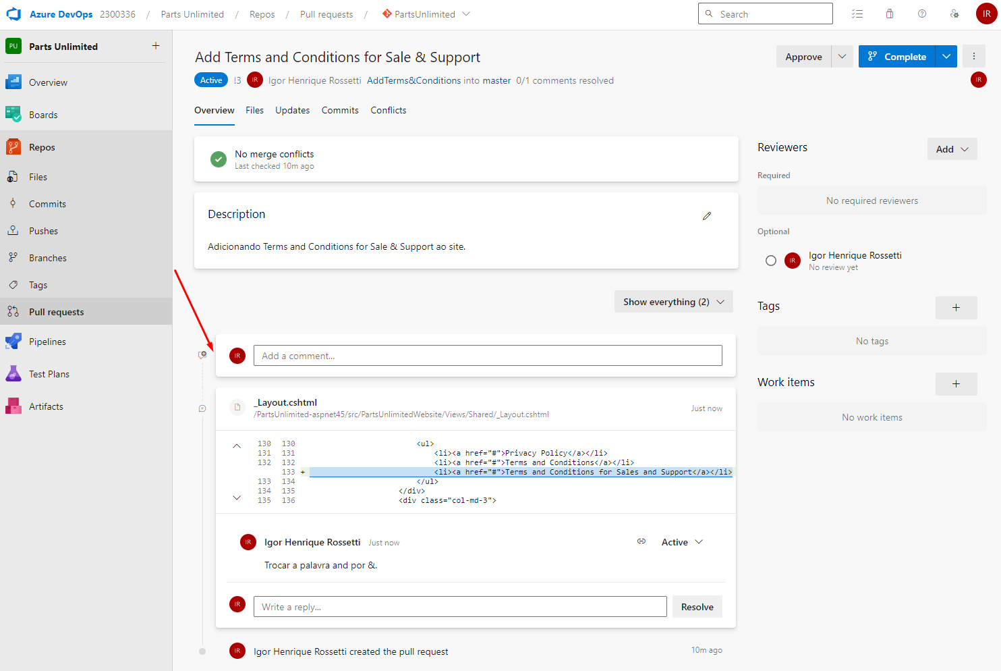Viewport: 1001px width, 671px height.
Task: Open the Marketplace shopping bag icon
Action: pyautogui.click(x=890, y=14)
